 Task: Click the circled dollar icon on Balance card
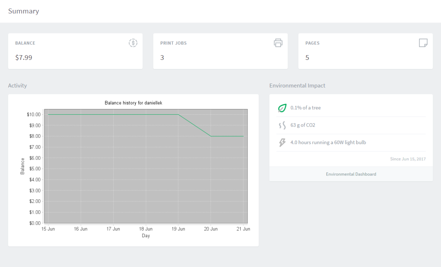[x=133, y=43]
